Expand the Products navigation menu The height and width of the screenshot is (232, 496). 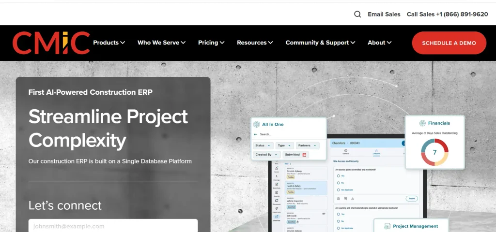tap(109, 43)
